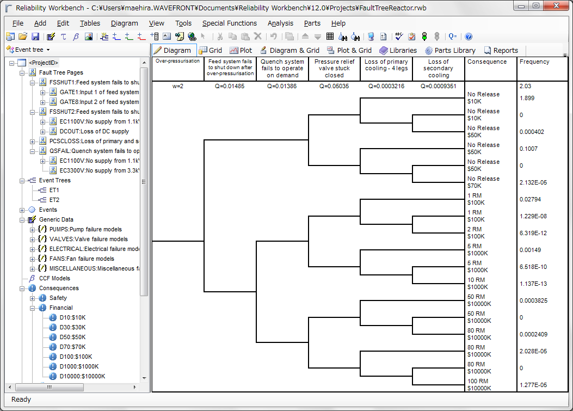Open the Tools menu
Screen dimensions: 573x411
[183, 23]
